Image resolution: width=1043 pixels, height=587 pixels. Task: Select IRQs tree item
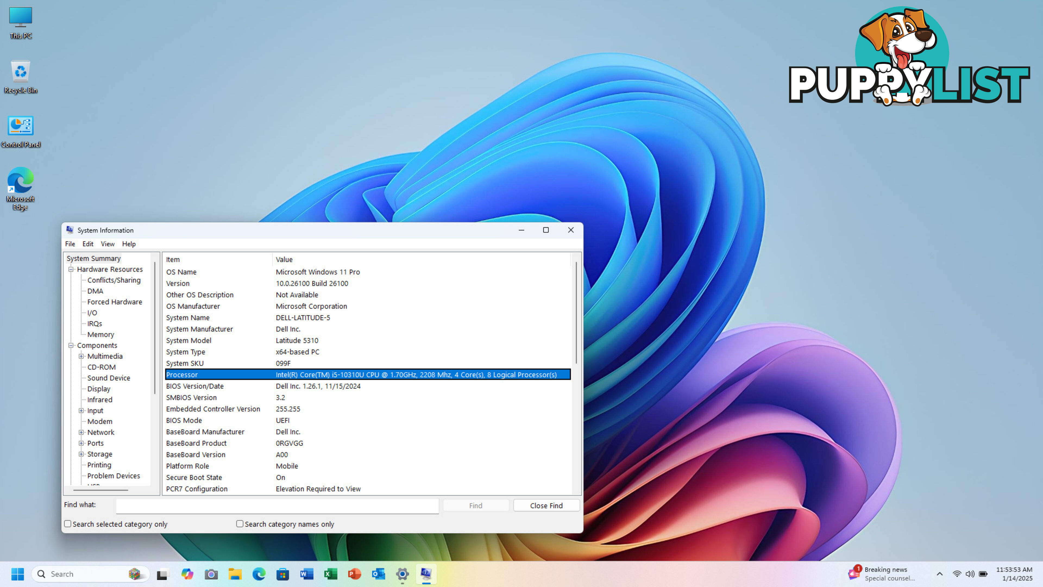tap(94, 324)
